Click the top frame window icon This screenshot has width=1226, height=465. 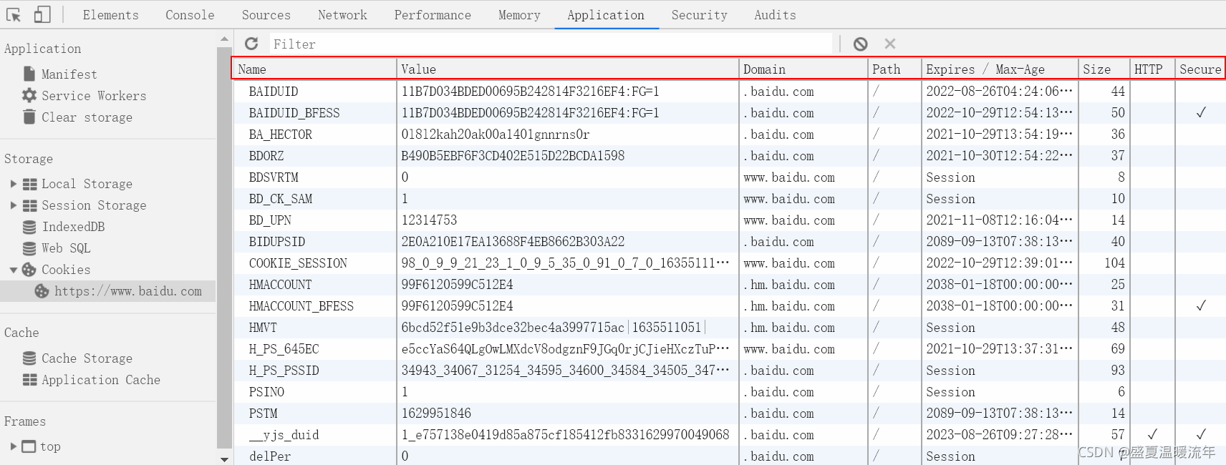(29, 446)
